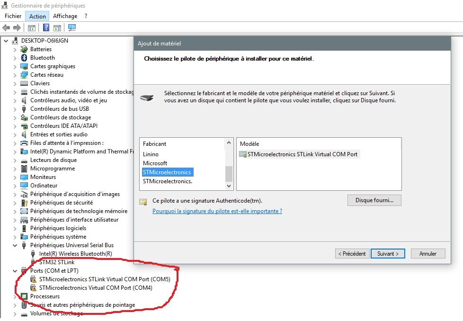Click the Fabricant list scroll up arrow
Screen dimensions: 463x321
229,143
